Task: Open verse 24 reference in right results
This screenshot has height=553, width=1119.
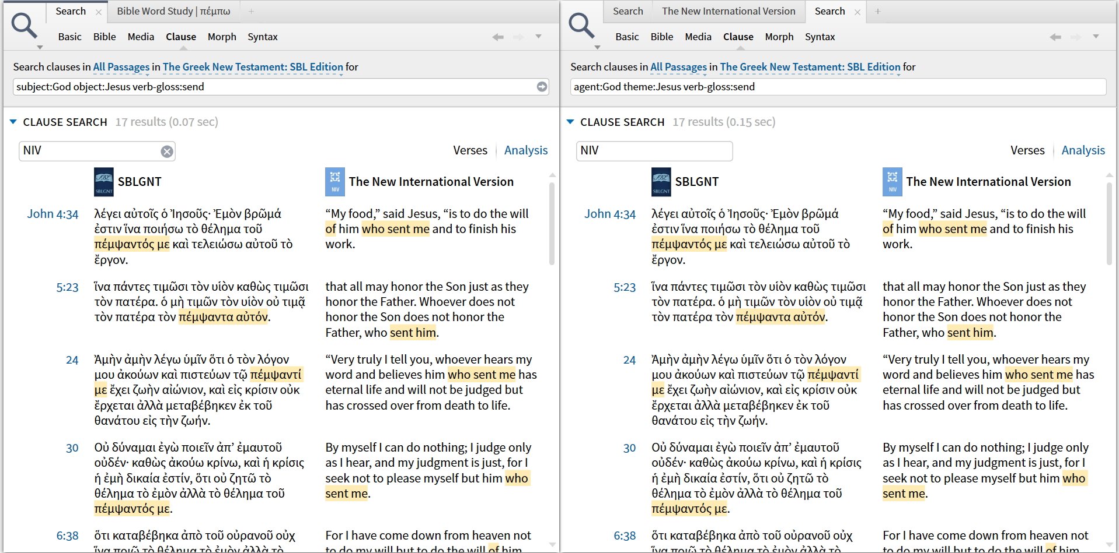Action: click(629, 360)
